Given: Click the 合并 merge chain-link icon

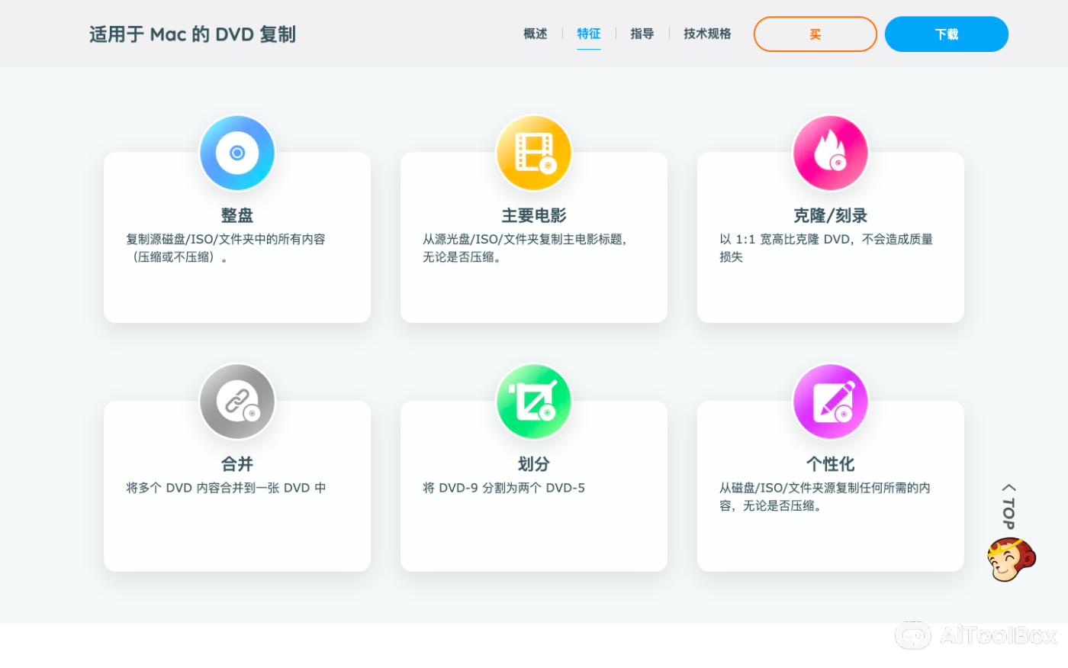Looking at the screenshot, I should pyautogui.click(x=236, y=401).
